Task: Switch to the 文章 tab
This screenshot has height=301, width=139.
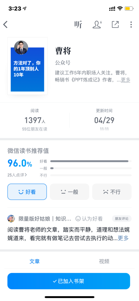Action: tap(35, 261)
